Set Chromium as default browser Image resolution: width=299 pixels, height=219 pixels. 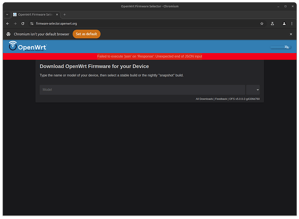coord(86,34)
